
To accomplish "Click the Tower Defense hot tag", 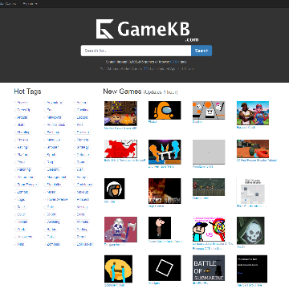I will tap(57, 200).
